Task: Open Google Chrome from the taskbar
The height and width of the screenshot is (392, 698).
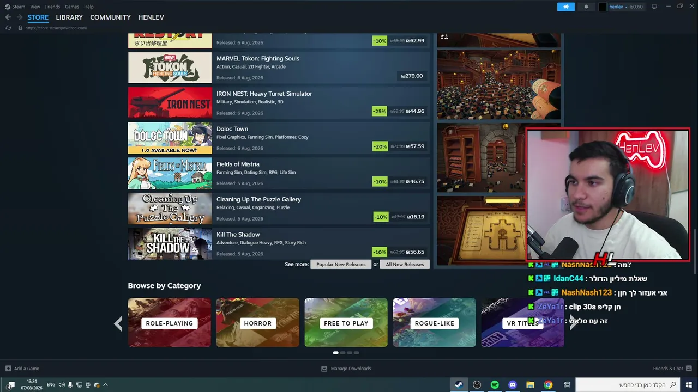Action: [x=548, y=385]
